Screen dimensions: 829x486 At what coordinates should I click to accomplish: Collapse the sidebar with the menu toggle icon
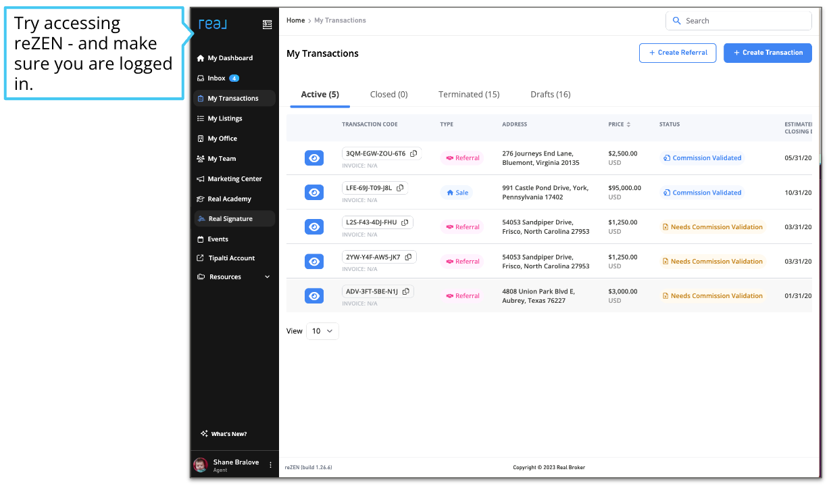coord(267,24)
